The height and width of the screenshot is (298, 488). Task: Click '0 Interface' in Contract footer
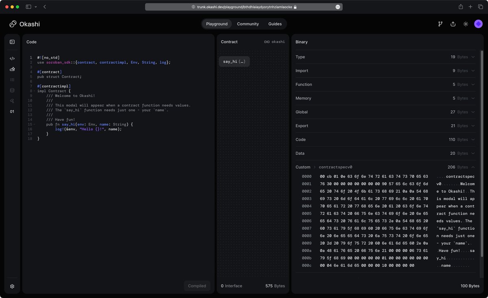click(231, 286)
